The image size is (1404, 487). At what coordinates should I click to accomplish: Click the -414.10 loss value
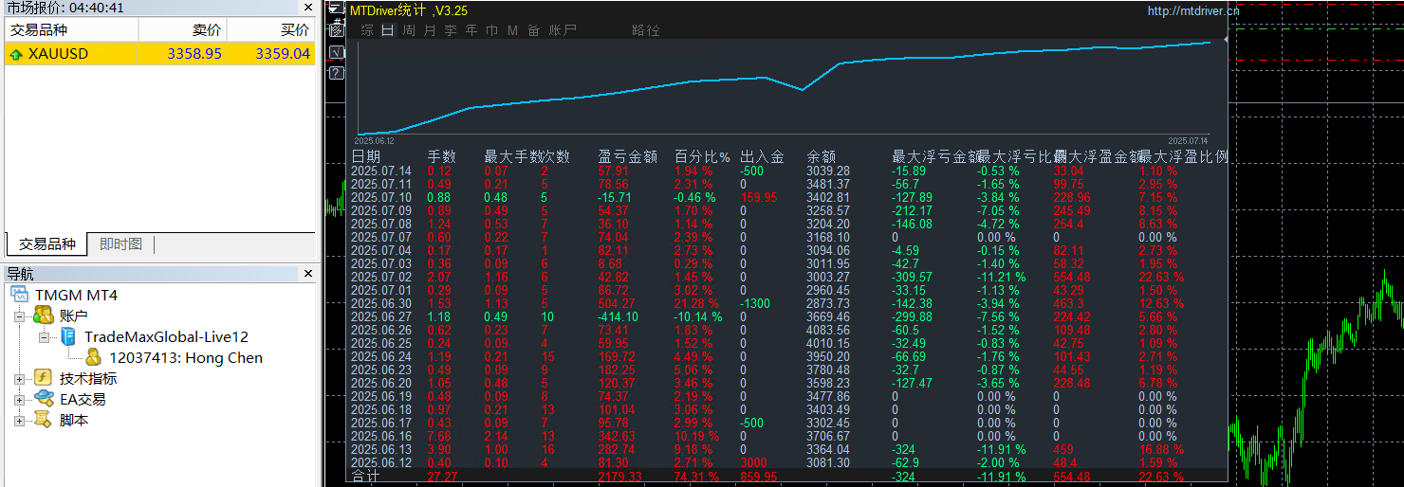coord(618,317)
